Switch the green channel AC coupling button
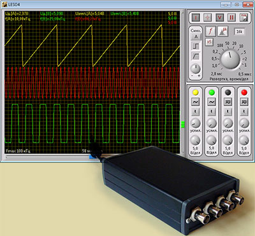The height and width of the screenshot is (236, 255). click(x=212, y=102)
